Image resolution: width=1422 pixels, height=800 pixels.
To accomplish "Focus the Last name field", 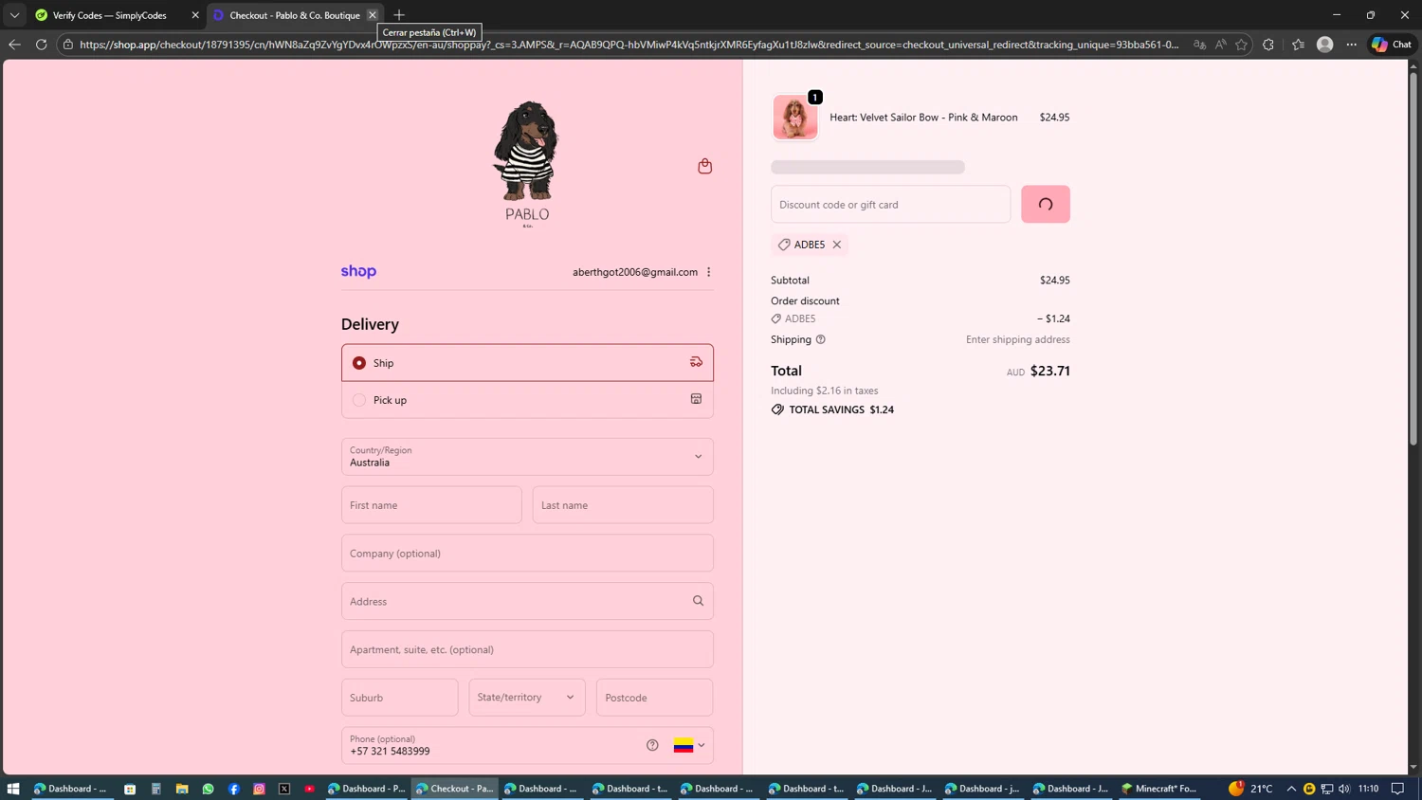I will pos(623,505).
